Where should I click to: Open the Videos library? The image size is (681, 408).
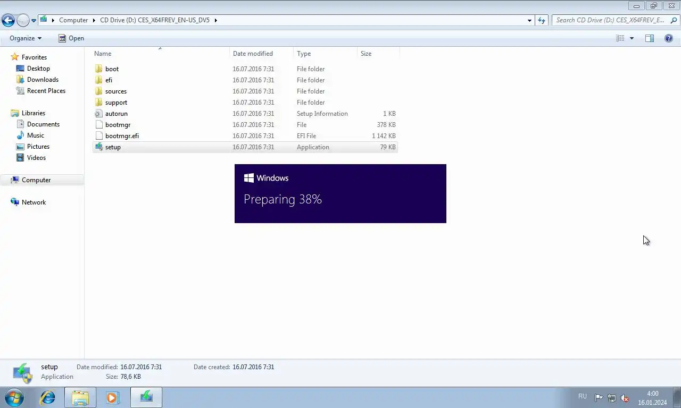pyautogui.click(x=36, y=158)
